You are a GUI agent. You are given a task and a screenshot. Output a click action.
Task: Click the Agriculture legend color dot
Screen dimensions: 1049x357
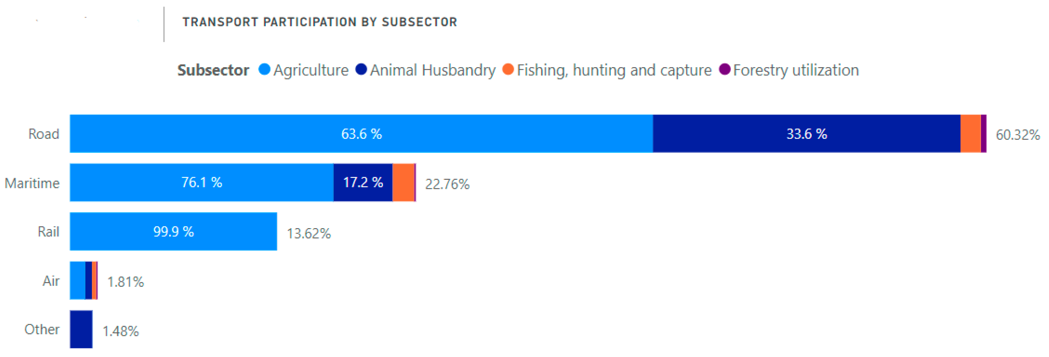[264, 69]
